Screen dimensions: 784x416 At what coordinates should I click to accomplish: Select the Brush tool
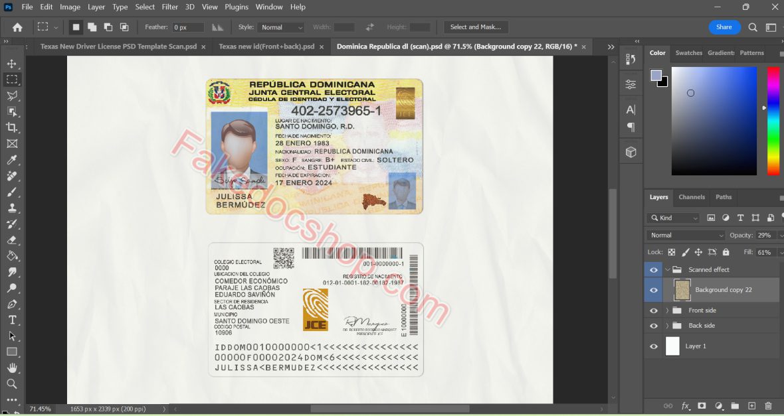pos(12,192)
